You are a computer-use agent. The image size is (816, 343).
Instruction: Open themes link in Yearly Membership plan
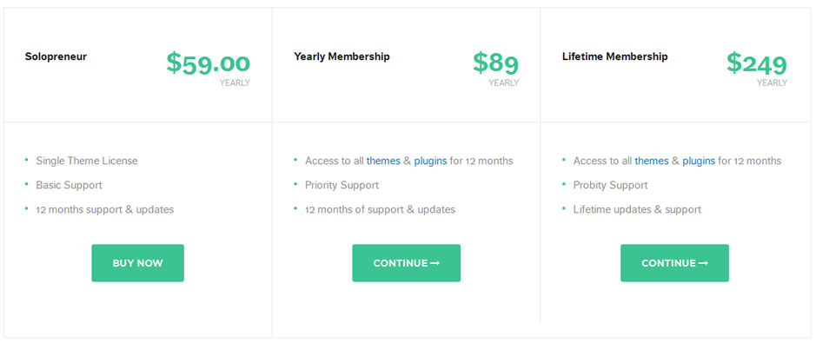click(x=383, y=161)
